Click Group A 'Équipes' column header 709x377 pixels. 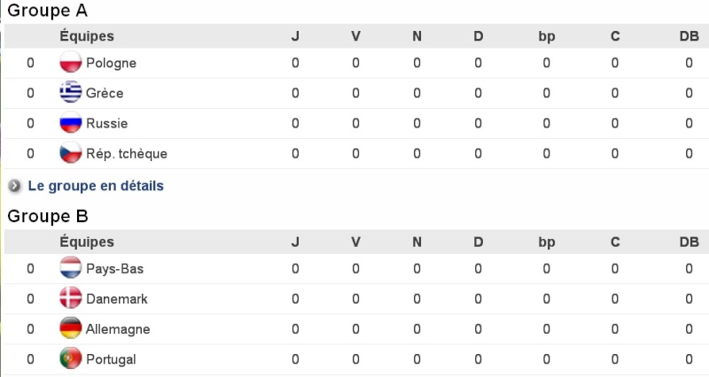(x=87, y=36)
